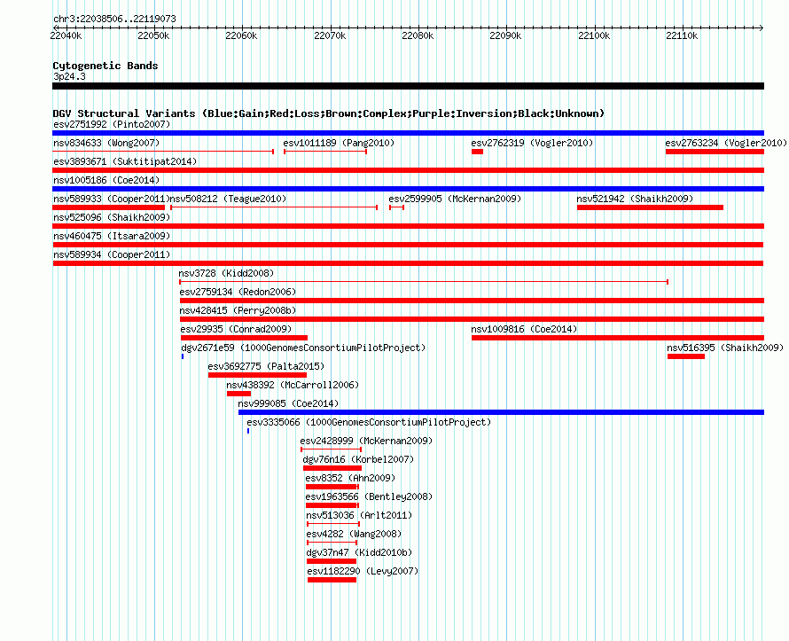
Task: Select nsv589934 (Cooper2011) label
Action: click(112, 254)
